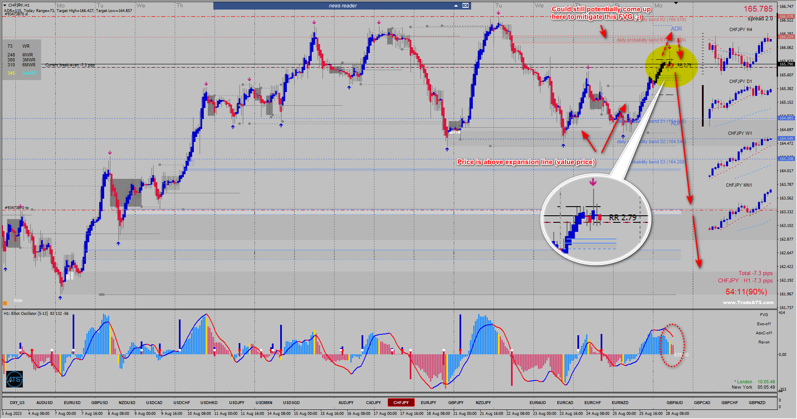Open the NZDJPY symbol chart
The height and width of the screenshot is (419, 797).
tap(483, 403)
